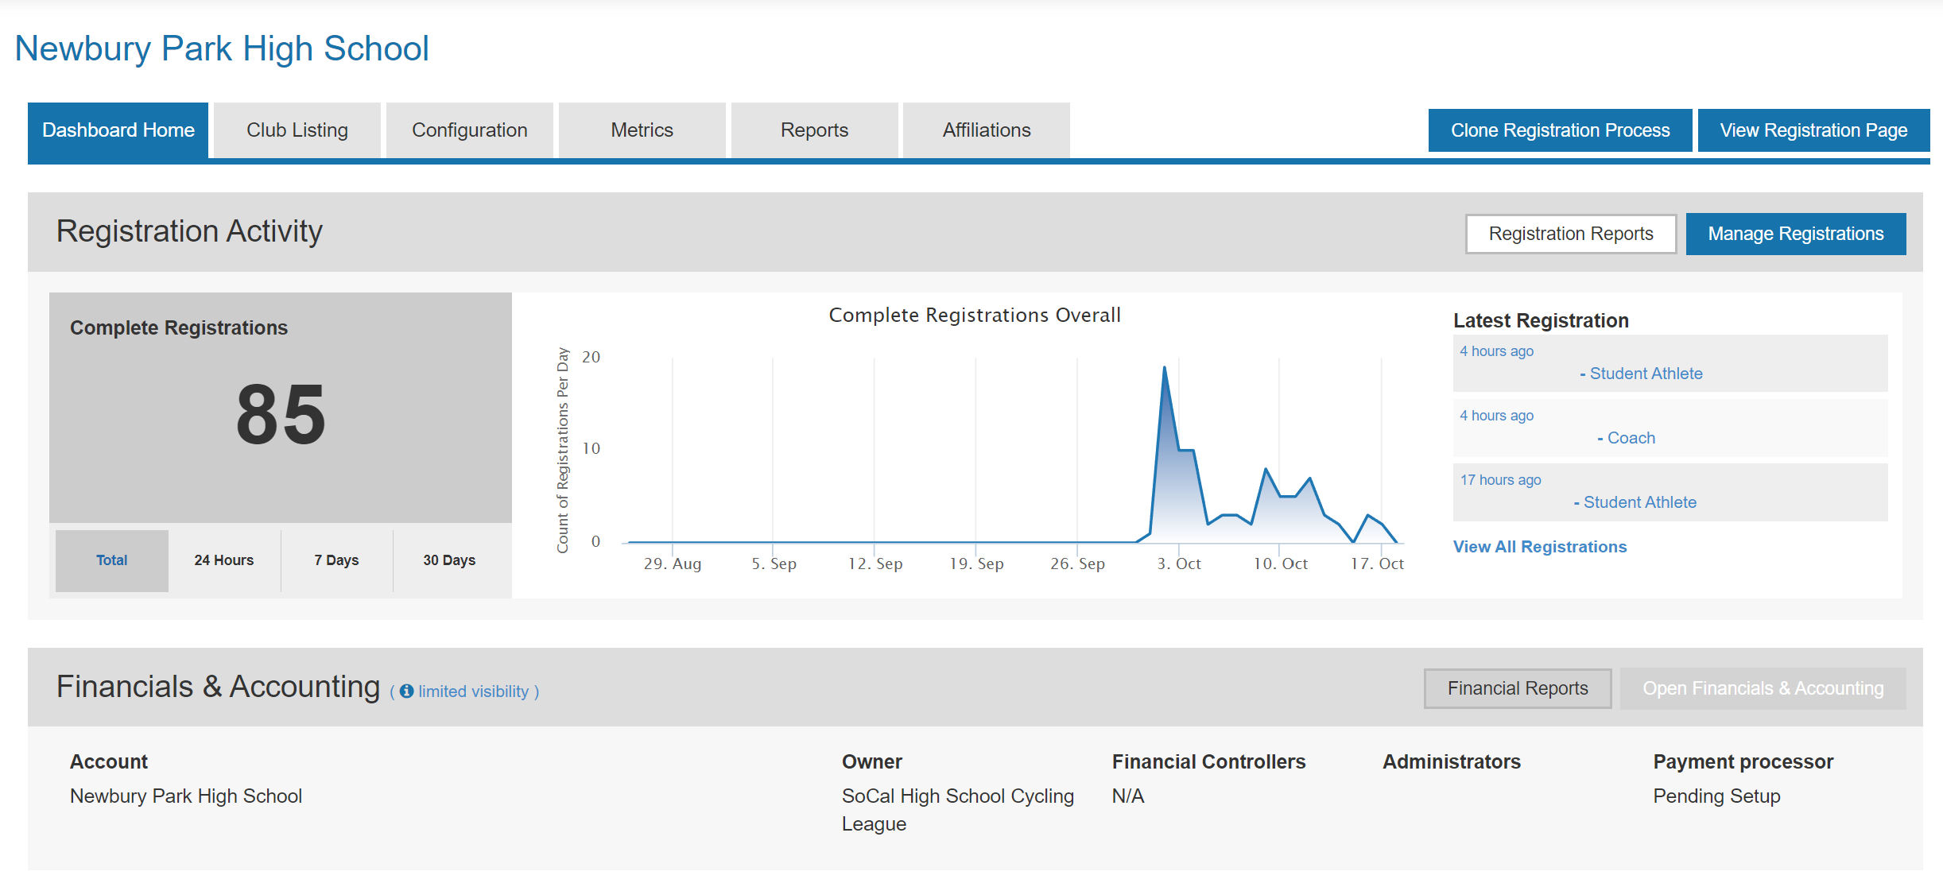Click the limited visibility info icon
This screenshot has width=1943, height=887.
click(406, 691)
